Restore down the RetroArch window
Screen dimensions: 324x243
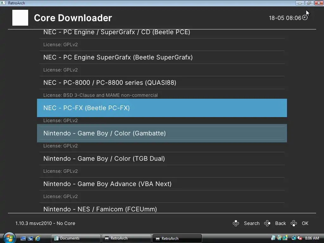pyautogui.click(x=309, y=3)
